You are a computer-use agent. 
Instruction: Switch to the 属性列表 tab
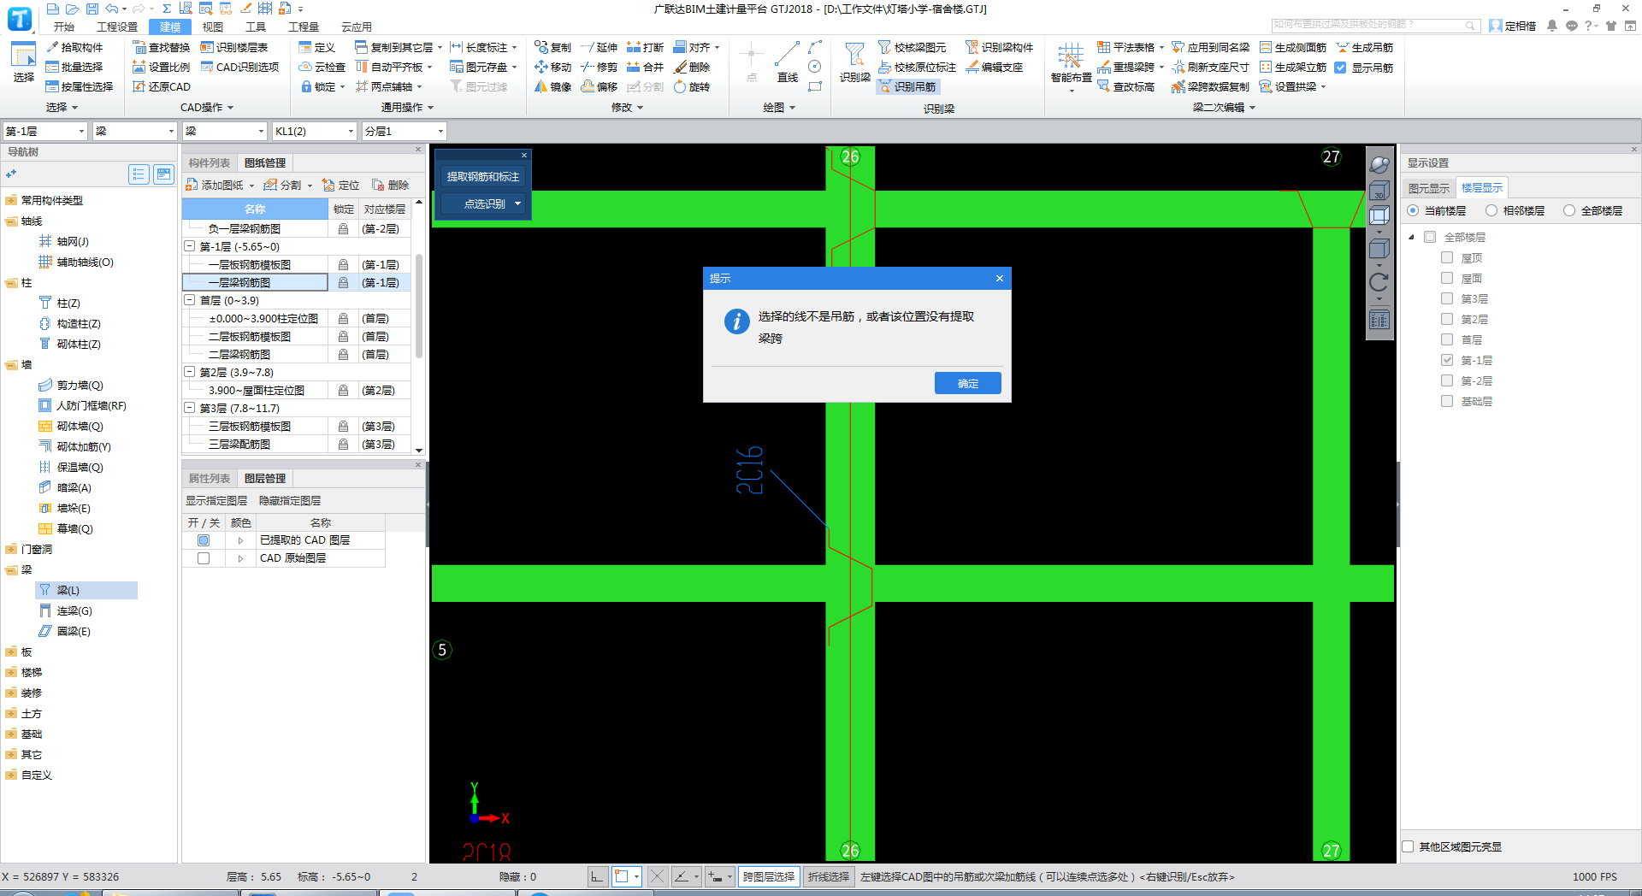[x=210, y=478]
